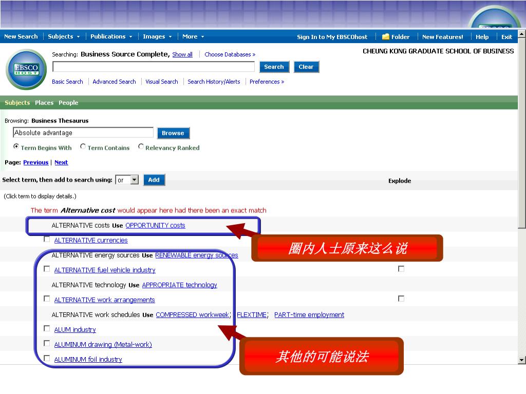
Task: Open PART-time employment term
Action: (309, 314)
